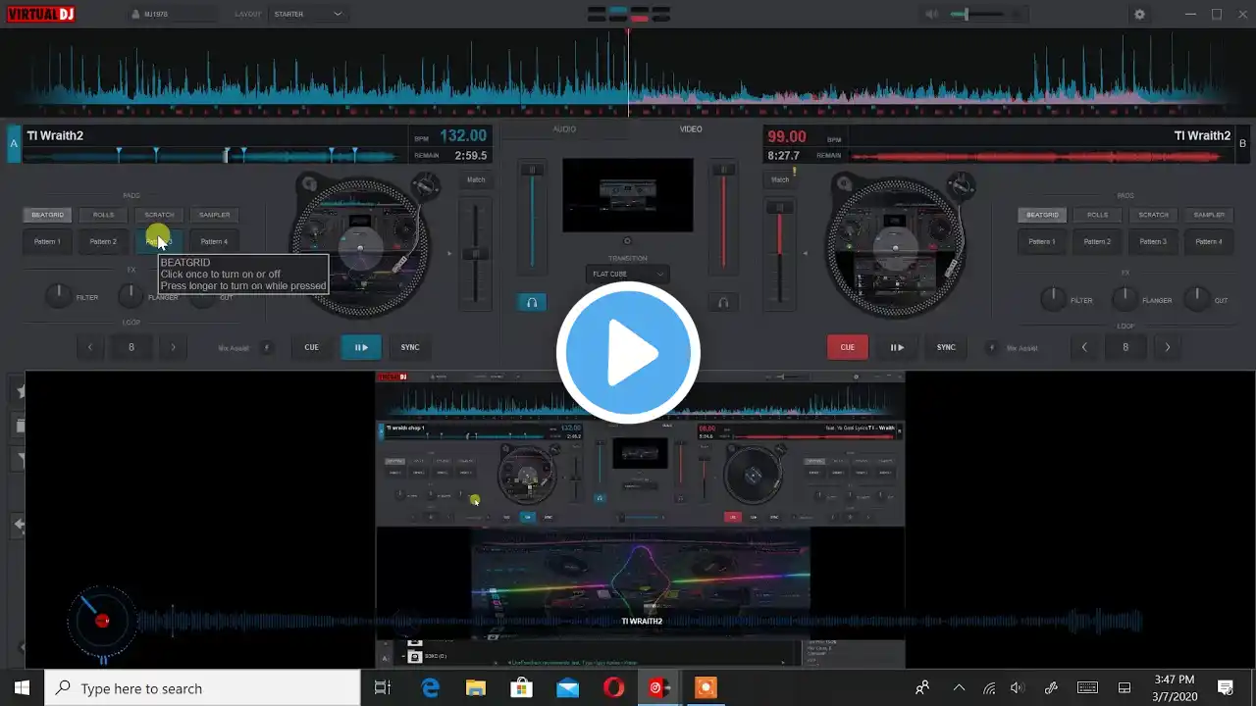Open Microsoft Edge from the taskbar
Screen dimensions: 1256x706
(431, 688)
